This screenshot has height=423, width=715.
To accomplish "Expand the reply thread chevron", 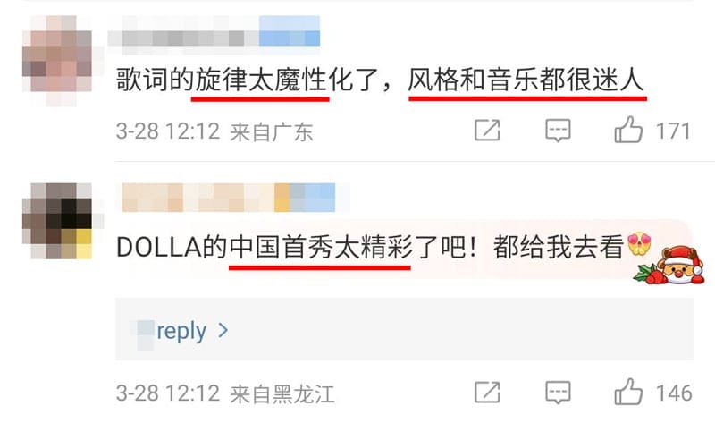I will [223, 330].
